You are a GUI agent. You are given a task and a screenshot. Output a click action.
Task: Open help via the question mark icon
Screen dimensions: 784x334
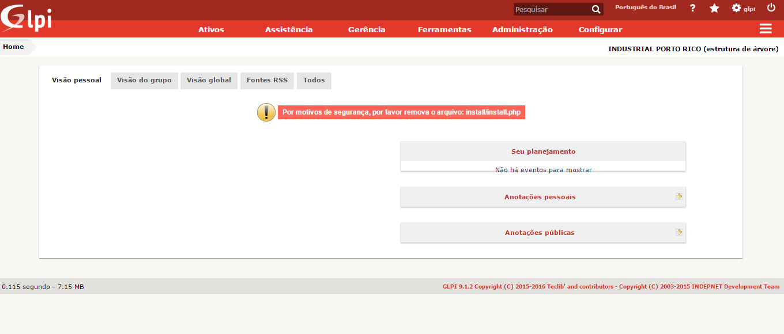click(x=692, y=8)
